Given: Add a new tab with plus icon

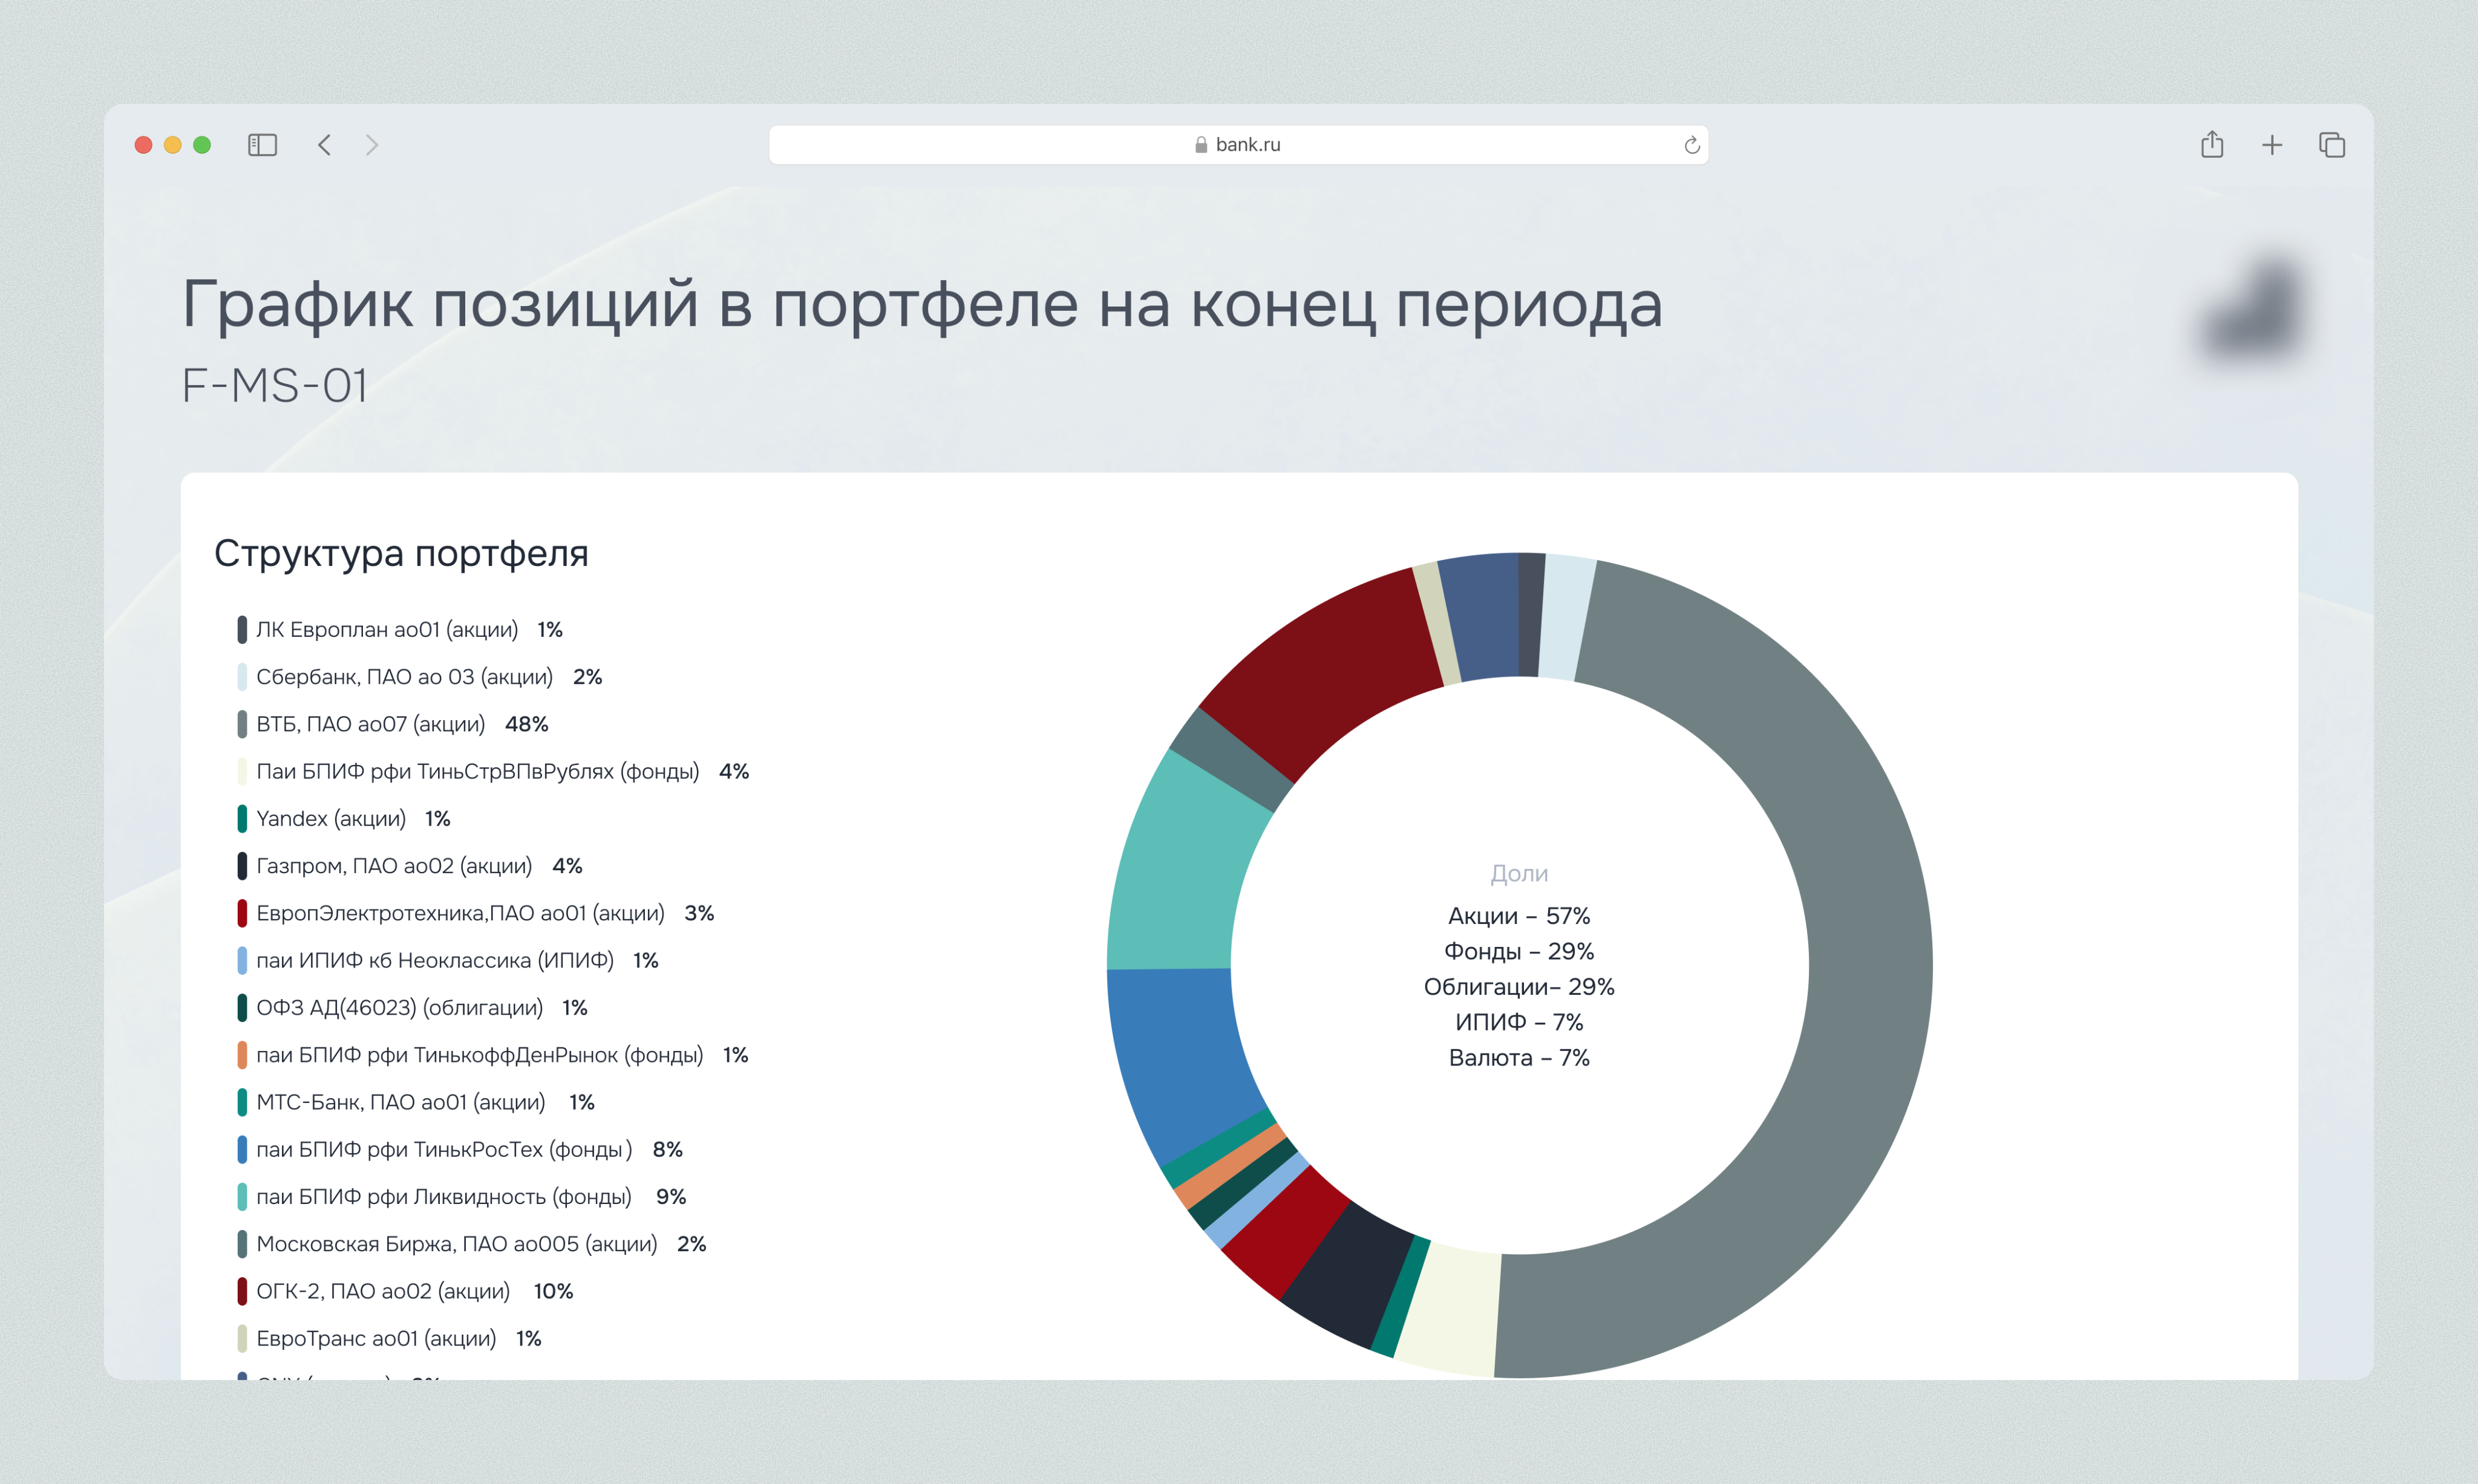Looking at the screenshot, I should 2272,145.
